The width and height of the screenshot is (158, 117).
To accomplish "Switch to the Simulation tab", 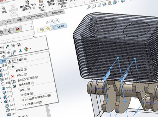I will coord(57,13).
